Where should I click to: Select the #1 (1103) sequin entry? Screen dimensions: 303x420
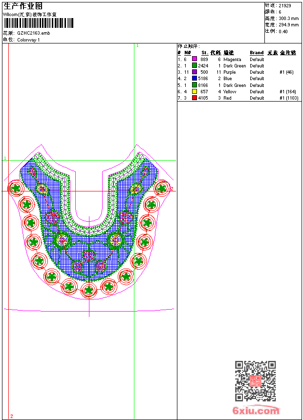(x=289, y=98)
